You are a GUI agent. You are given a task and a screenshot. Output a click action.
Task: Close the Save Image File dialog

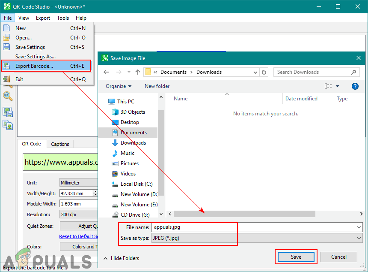[359, 58]
